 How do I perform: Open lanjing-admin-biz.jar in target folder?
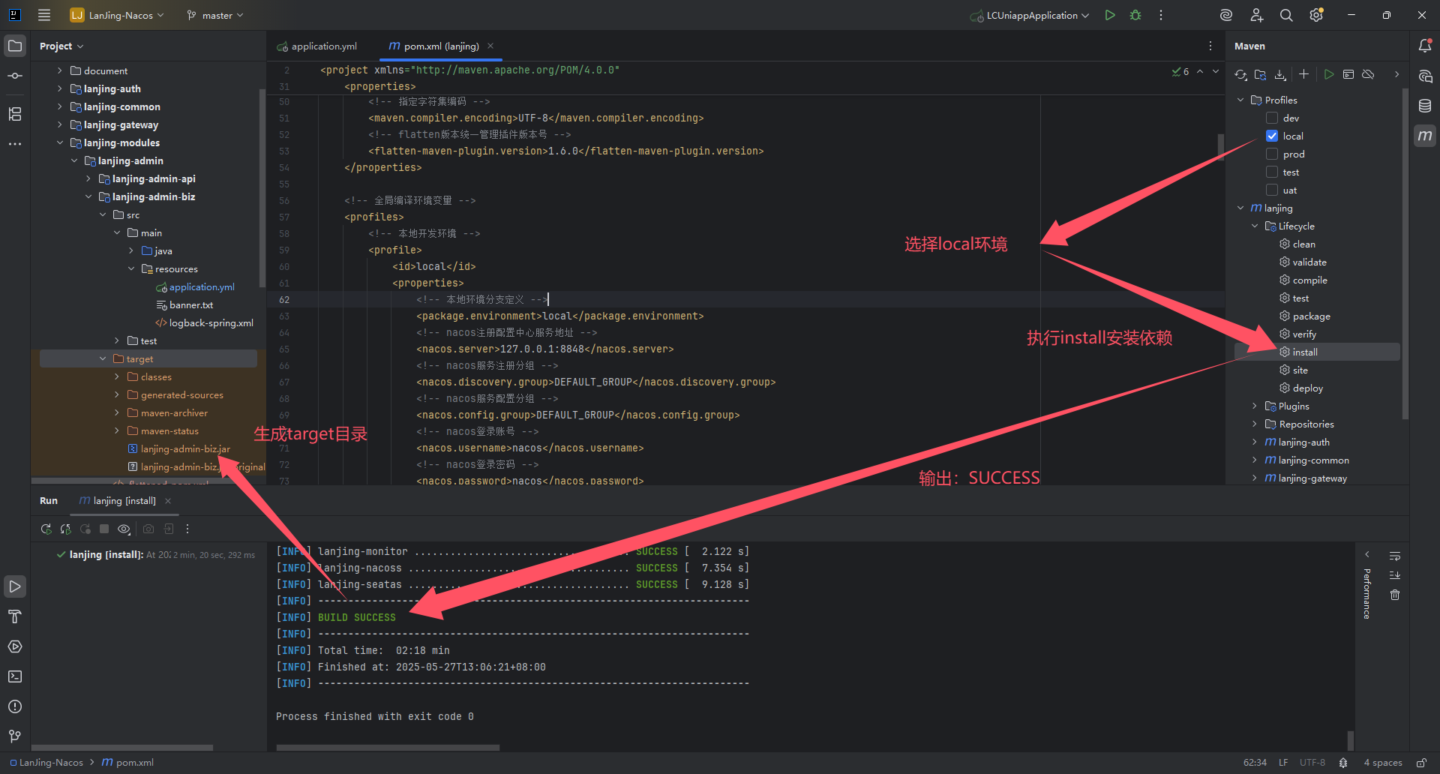pos(185,448)
